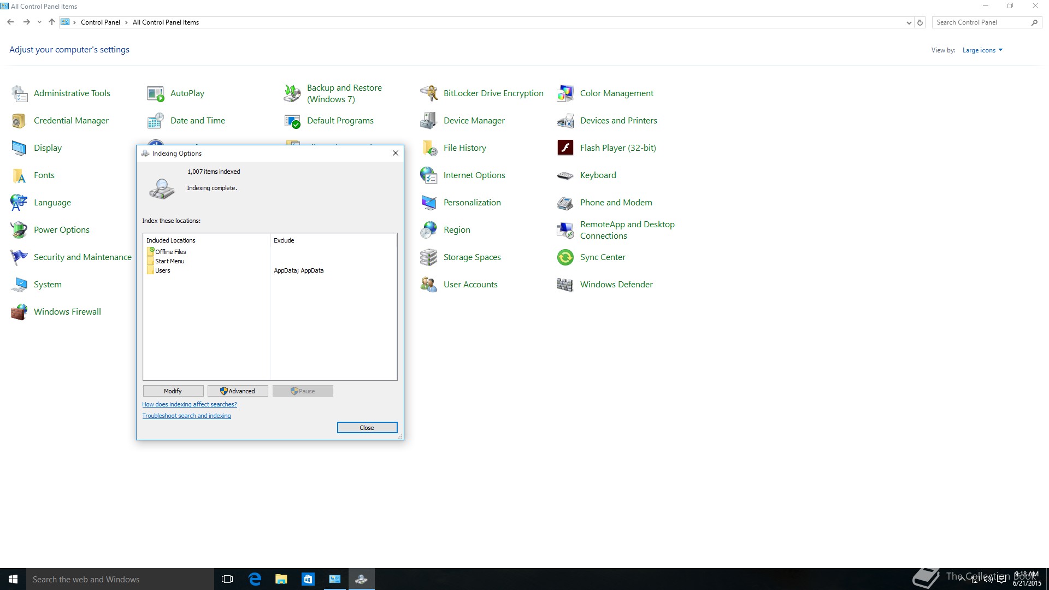The width and height of the screenshot is (1049, 590).
Task: Open Personalization icon
Action: point(429,203)
